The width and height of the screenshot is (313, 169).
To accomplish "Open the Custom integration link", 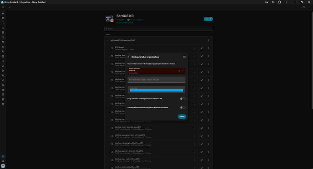I will (x=137, y=20).
